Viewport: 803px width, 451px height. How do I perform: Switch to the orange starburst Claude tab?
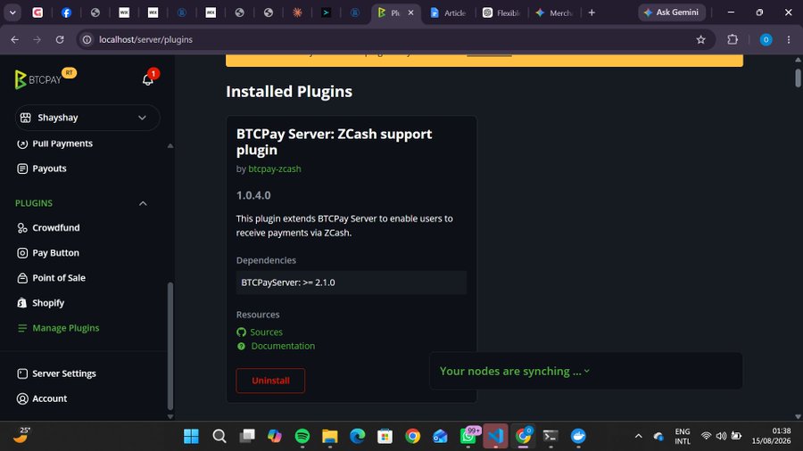(297, 12)
